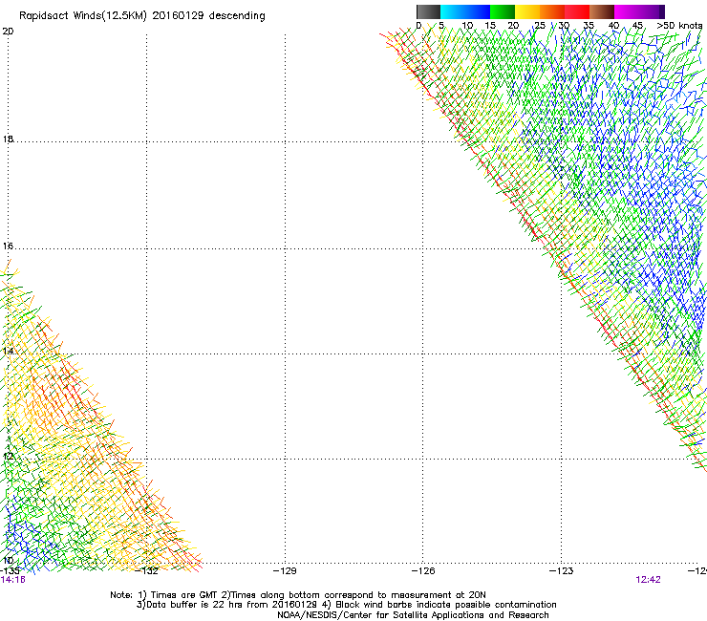Click the dark purple 45-50 knots swatch

point(652,11)
